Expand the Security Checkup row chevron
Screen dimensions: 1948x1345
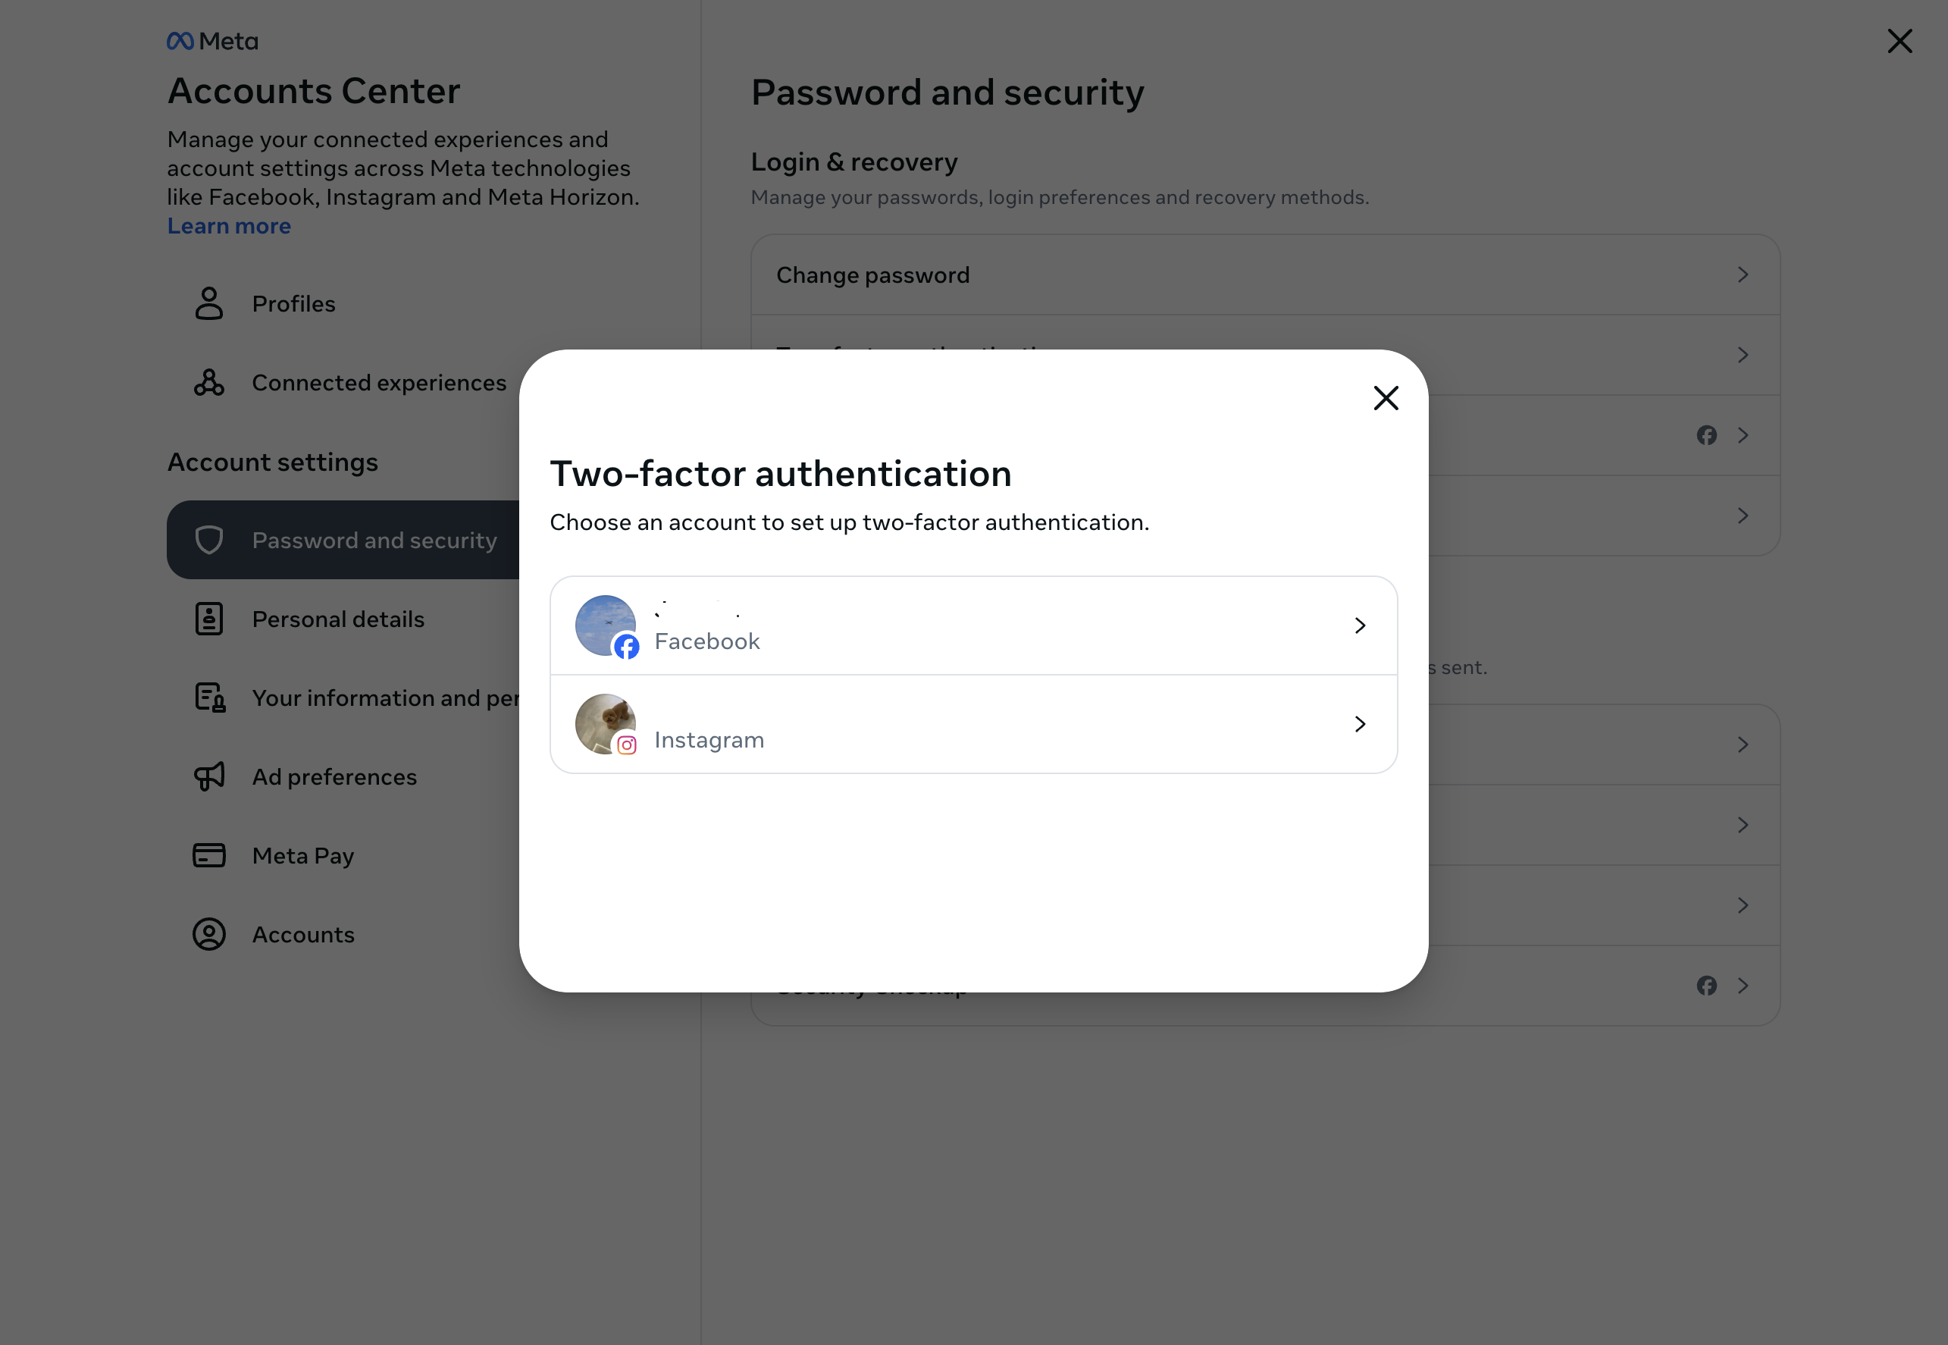(1743, 986)
